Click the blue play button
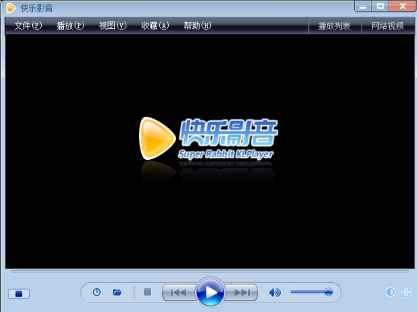Screen dimensions: 417x312 pyautogui.click(x=210, y=292)
